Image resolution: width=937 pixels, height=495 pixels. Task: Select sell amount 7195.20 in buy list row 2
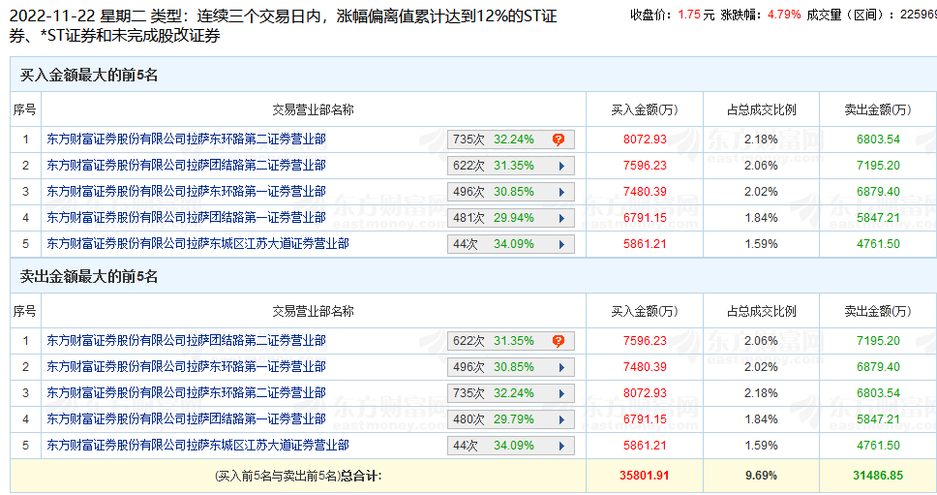(878, 166)
